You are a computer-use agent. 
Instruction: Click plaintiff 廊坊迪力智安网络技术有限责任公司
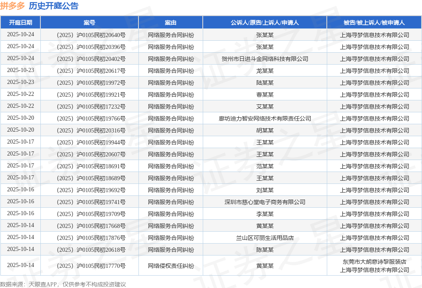point(265,118)
